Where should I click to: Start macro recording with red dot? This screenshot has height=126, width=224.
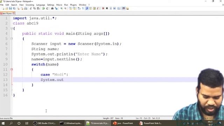point(103,8)
